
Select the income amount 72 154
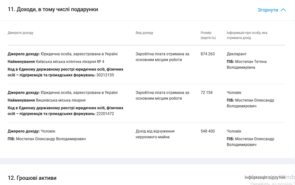[x=206, y=93]
